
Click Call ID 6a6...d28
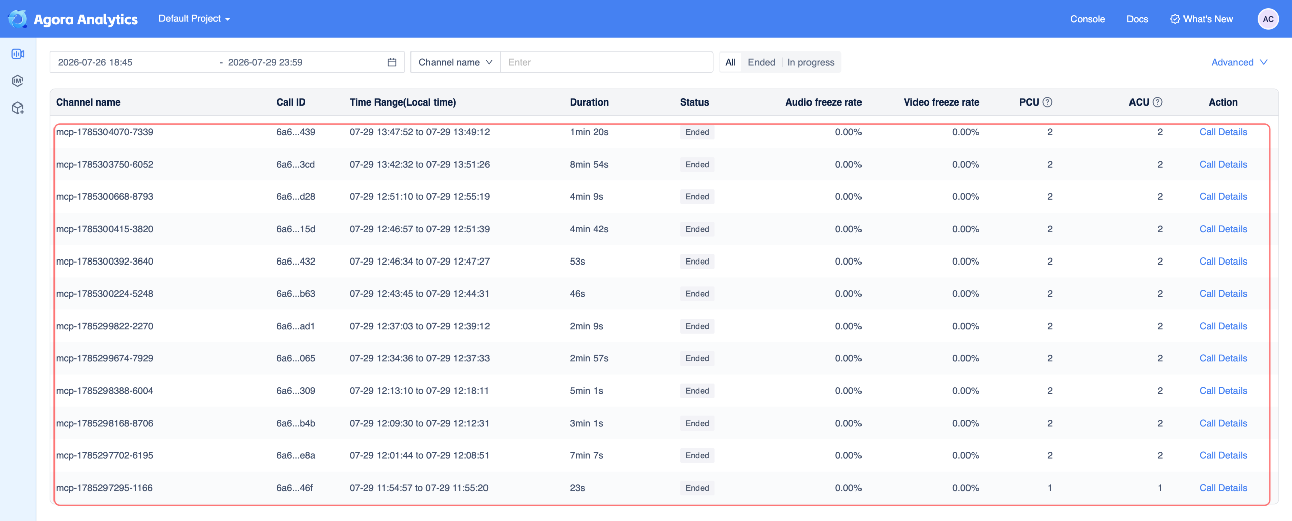coord(296,196)
